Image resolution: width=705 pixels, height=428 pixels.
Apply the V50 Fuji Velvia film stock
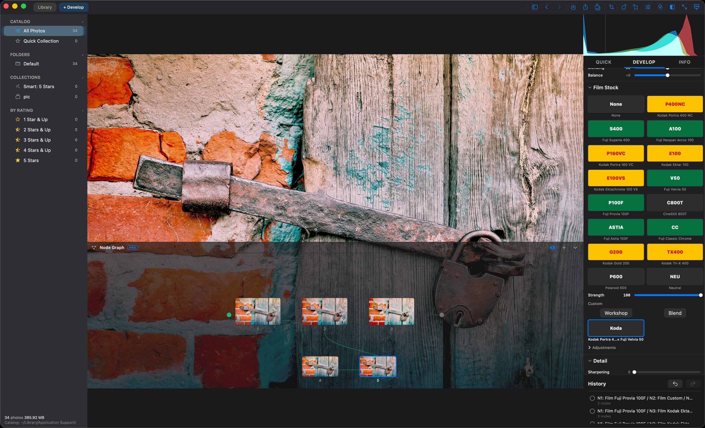point(675,178)
